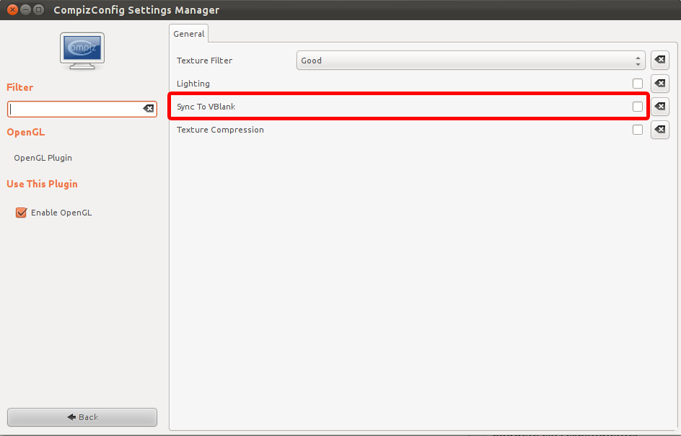Minimize the CompizConfig Settings Manager window
Image resolution: width=681 pixels, height=436 pixels.
click(26, 9)
